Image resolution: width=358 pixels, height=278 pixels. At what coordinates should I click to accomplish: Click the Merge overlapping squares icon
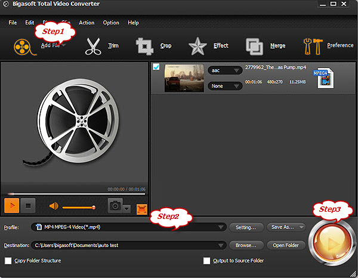(x=254, y=47)
